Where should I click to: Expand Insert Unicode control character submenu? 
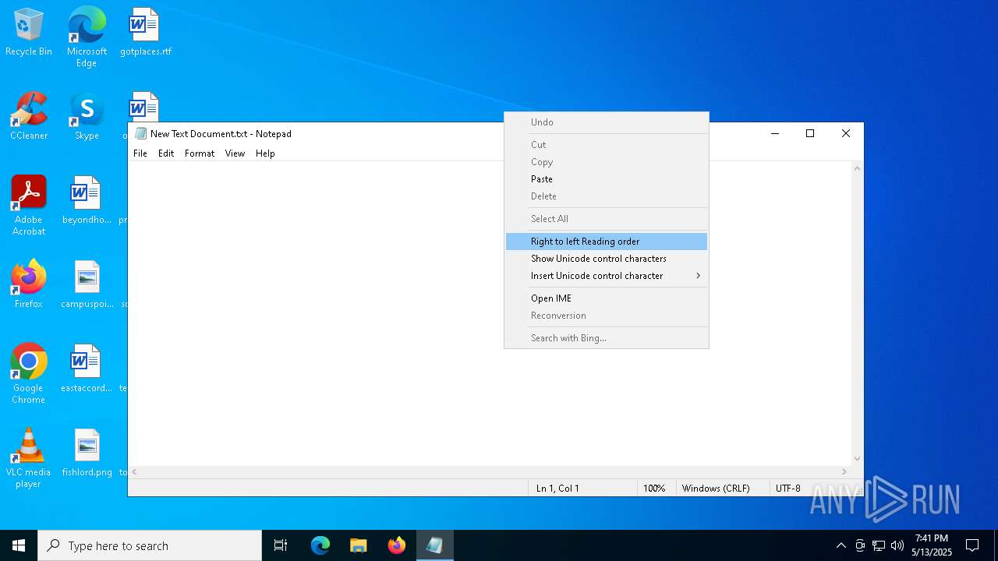[x=607, y=276]
